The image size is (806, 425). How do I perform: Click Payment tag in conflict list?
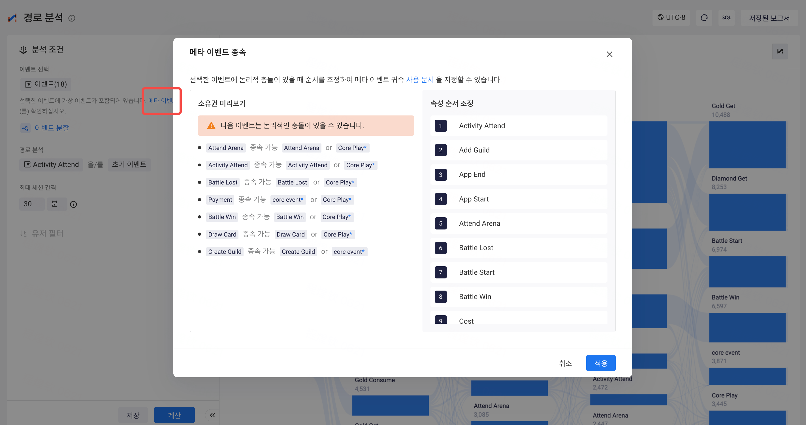coord(220,200)
